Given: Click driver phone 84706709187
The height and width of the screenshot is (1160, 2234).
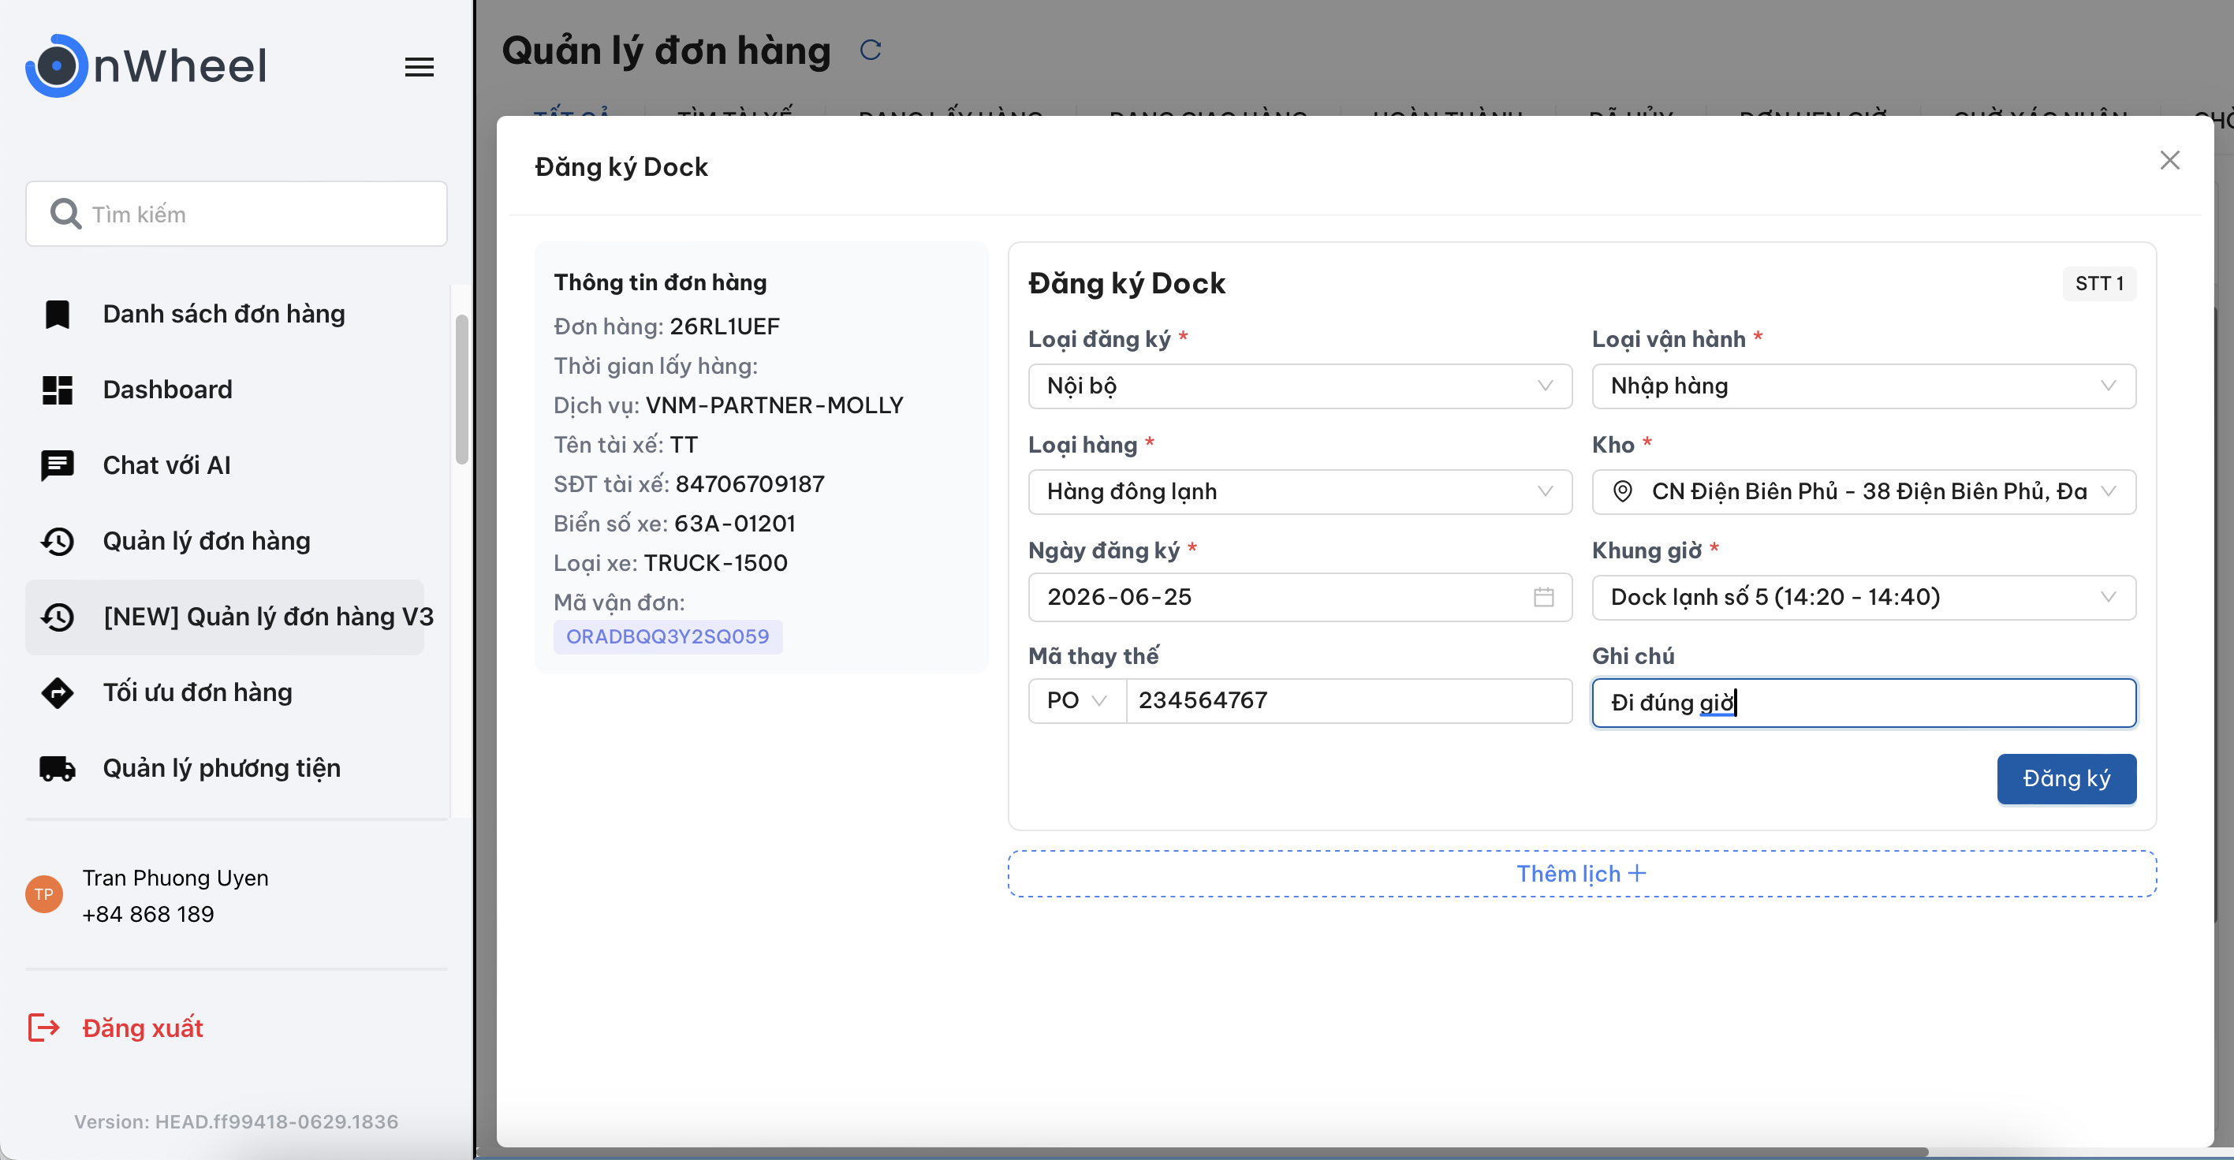Looking at the screenshot, I should pyautogui.click(x=749, y=485).
